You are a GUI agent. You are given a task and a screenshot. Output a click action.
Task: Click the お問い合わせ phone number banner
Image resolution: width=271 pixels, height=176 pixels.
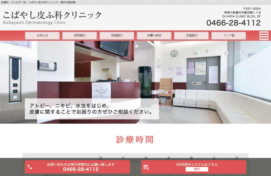click(78, 167)
